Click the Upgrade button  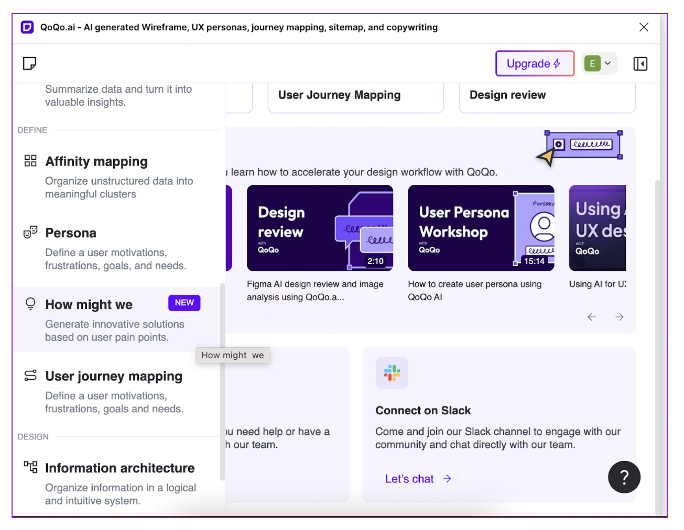tap(535, 63)
